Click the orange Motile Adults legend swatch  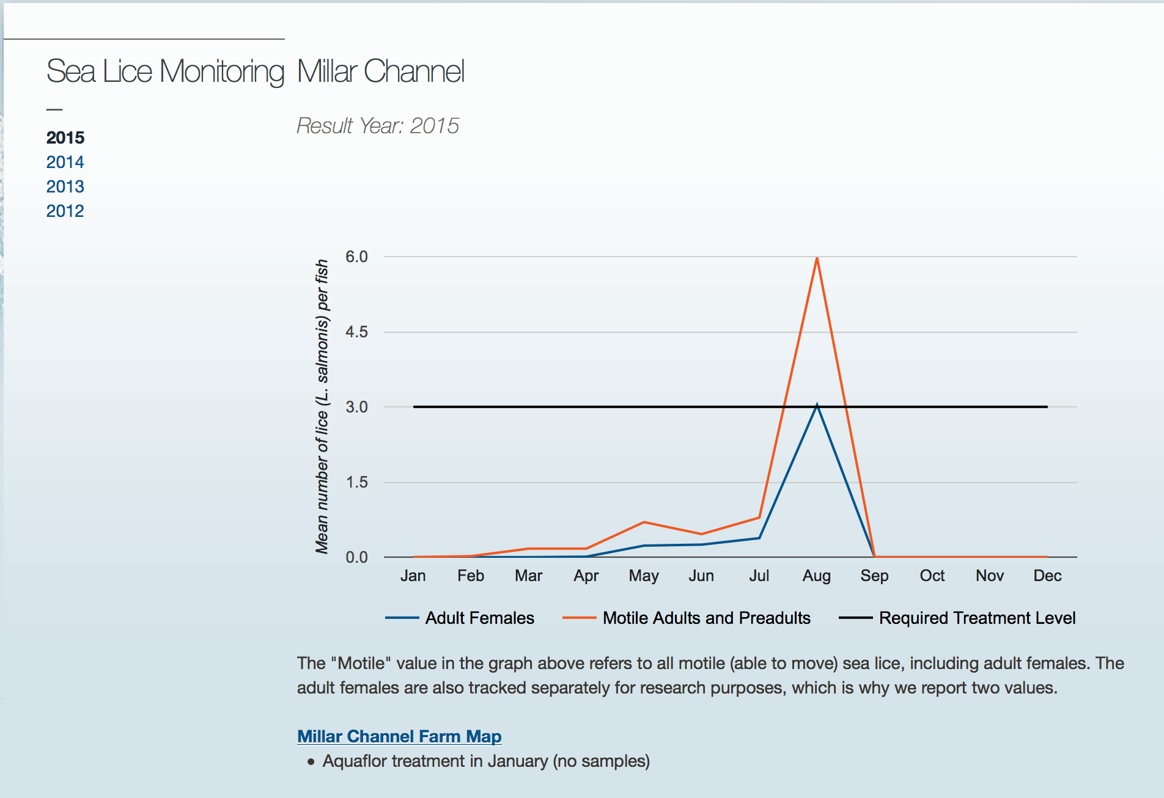(579, 618)
